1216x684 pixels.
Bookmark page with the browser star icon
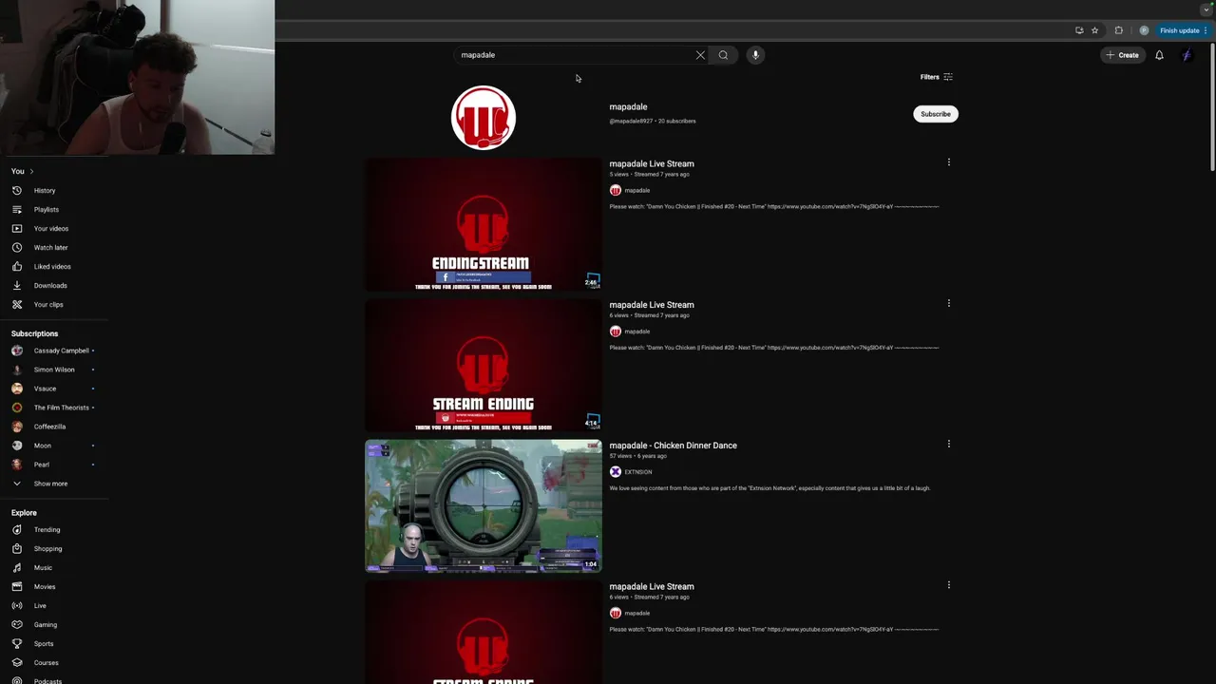(1094, 30)
